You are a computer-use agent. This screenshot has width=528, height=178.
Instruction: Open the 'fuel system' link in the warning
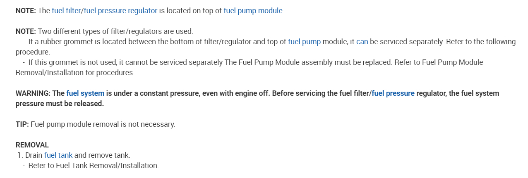tap(85, 93)
